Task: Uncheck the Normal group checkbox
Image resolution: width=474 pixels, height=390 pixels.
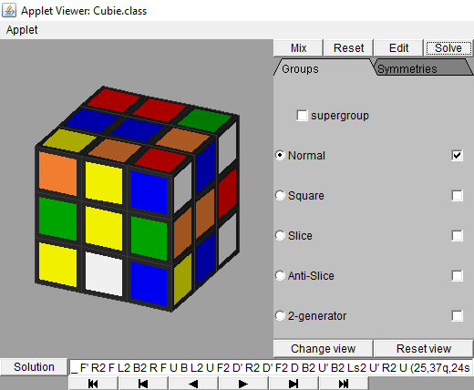Action: coord(457,156)
